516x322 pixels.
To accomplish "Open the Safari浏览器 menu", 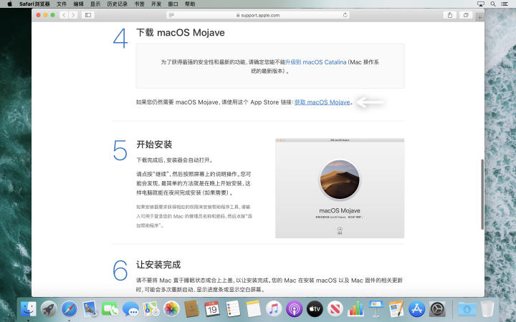I will (x=34, y=4).
